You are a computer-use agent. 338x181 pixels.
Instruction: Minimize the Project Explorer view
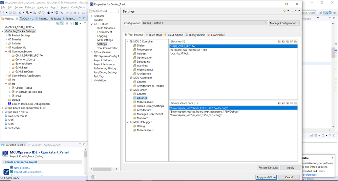click(80, 18)
